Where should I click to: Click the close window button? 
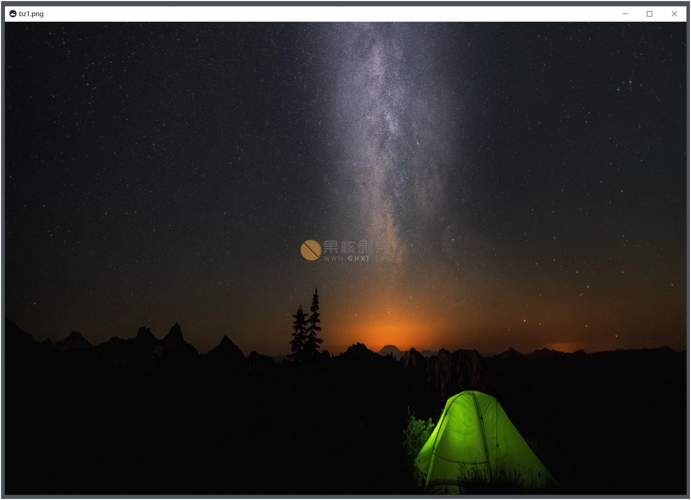click(x=674, y=13)
